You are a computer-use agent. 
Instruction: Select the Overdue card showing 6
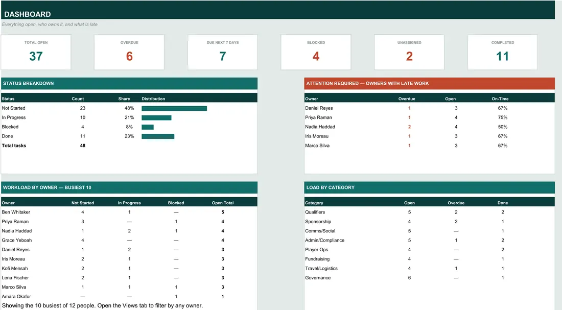129,52
